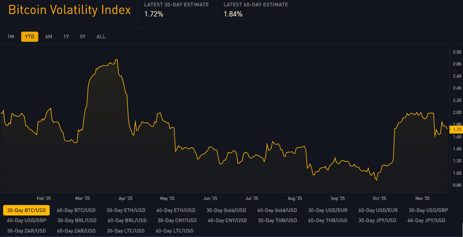Enable the 30-Day THB/USD series
Image resolution: width=463 pixels, height=237 pixels.
point(277,220)
